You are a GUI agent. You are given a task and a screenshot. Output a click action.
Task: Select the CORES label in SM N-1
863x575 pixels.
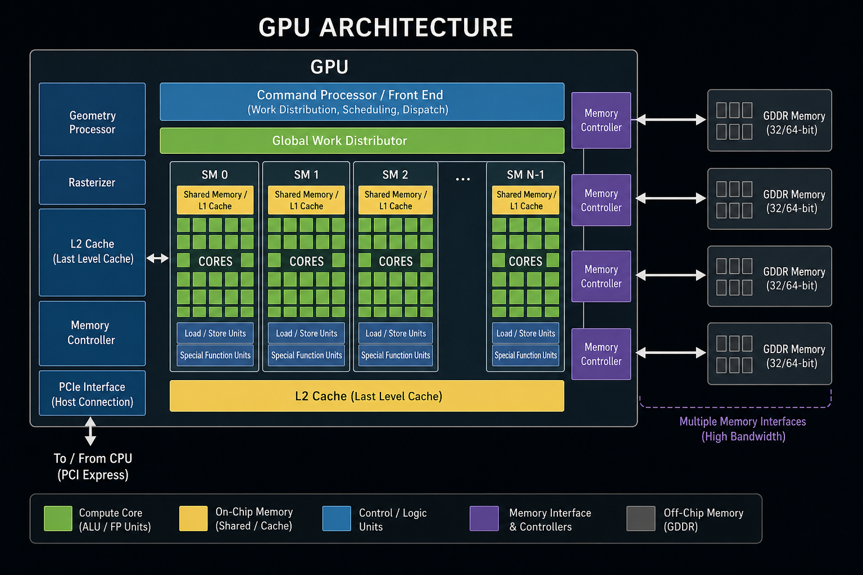click(x=525, y=262)
